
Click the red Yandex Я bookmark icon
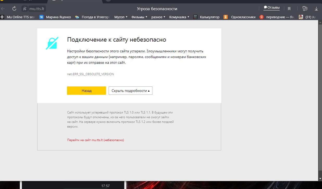click(262, 17)
